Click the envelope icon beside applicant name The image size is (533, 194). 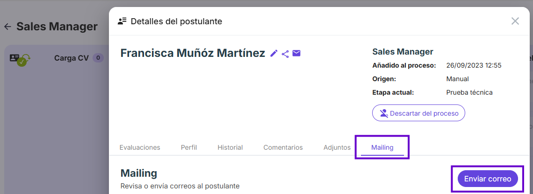point(296,53)
